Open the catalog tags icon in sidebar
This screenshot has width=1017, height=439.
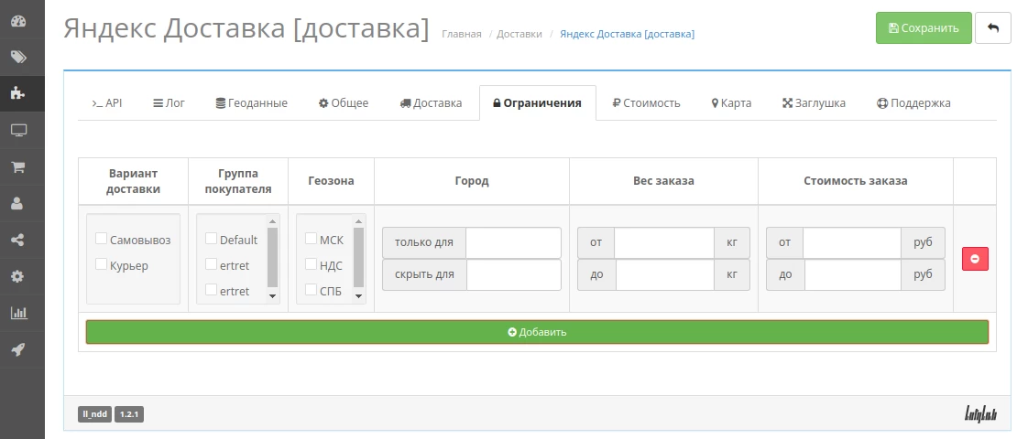coord(18,57)
